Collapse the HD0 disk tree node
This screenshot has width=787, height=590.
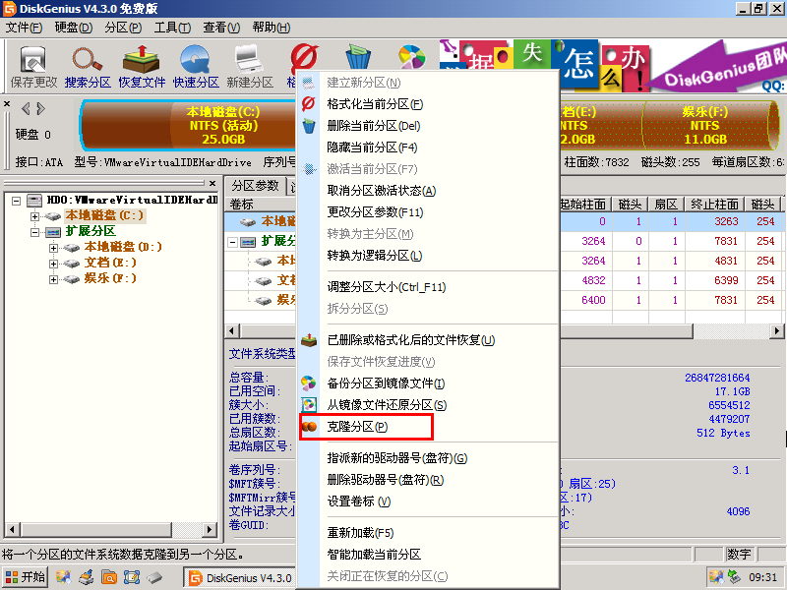tap(16, 201)
